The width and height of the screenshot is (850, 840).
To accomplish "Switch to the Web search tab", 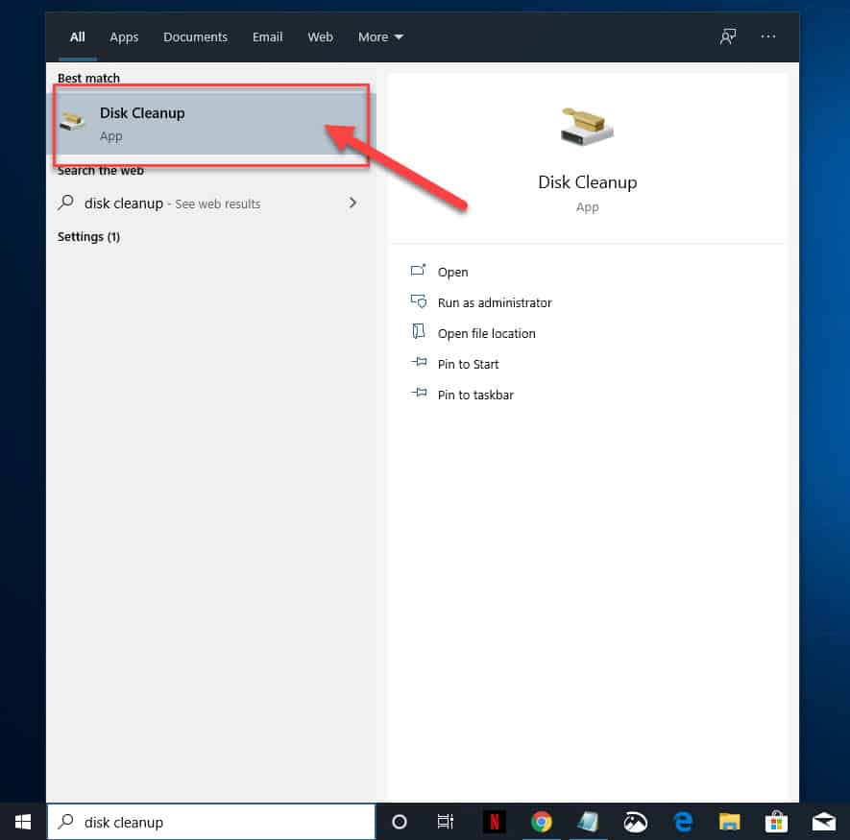I will coord(320,36).
